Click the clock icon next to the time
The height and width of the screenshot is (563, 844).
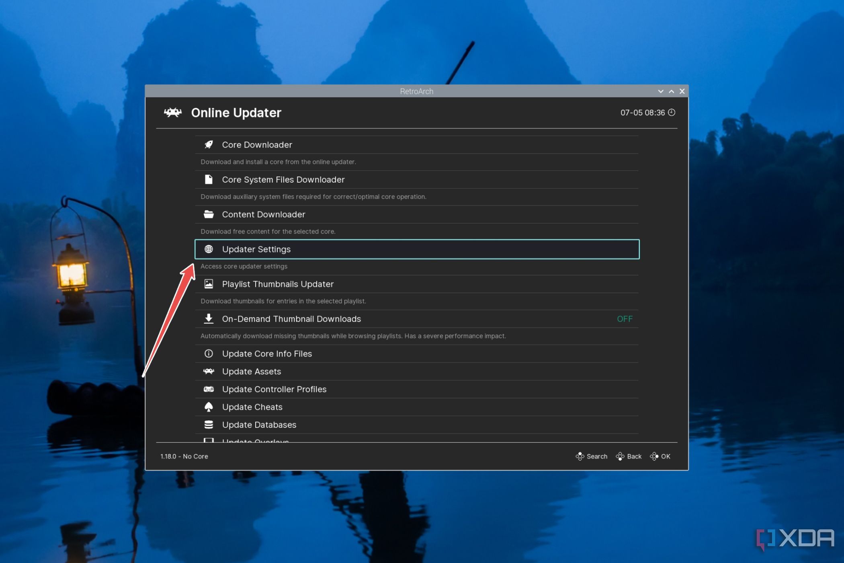(x=672, y=113)
